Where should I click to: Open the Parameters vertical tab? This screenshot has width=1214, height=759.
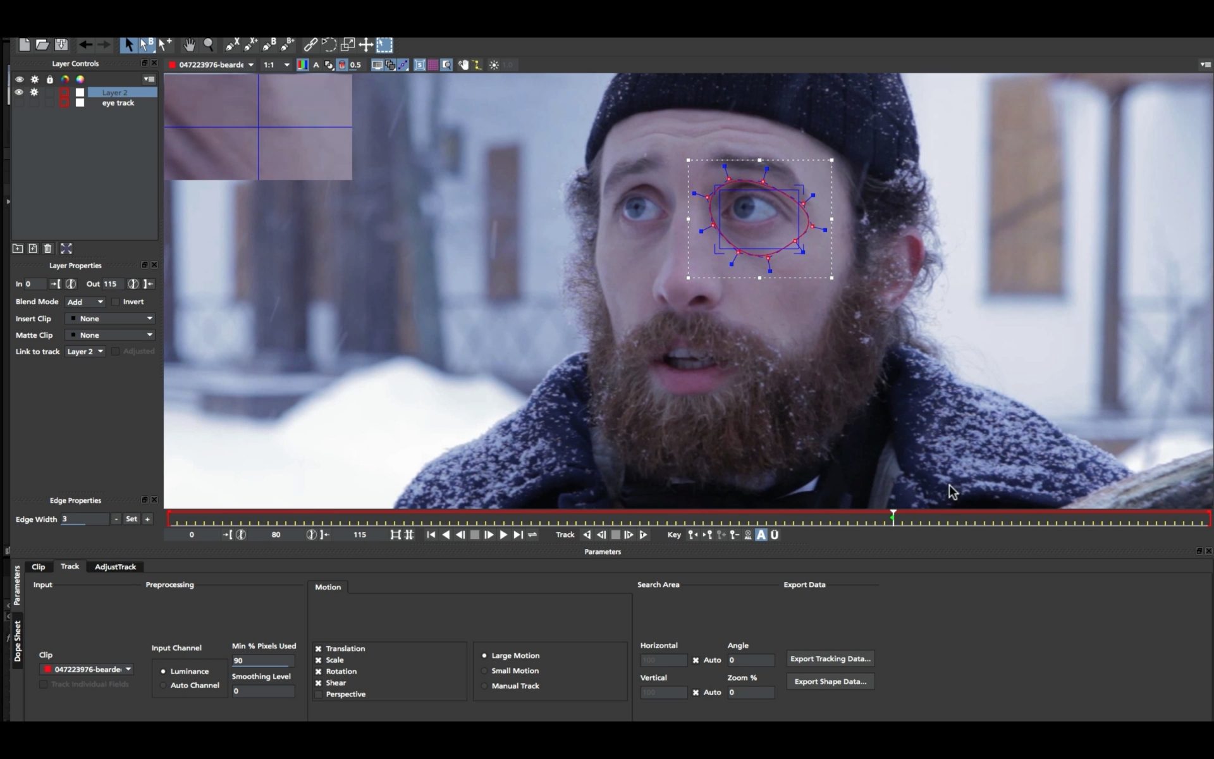(18, 585)
